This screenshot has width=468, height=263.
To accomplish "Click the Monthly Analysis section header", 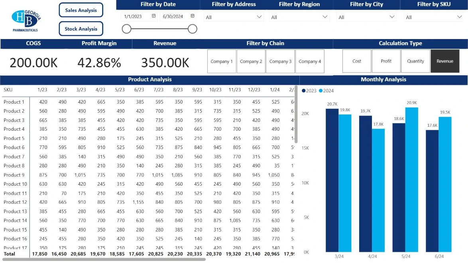I will click(x=383, y=79).
